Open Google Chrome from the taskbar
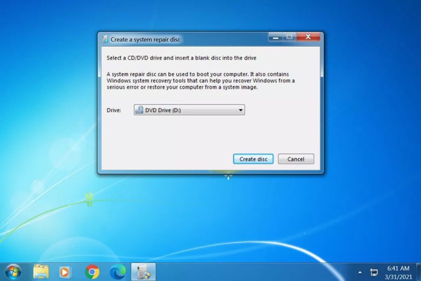The height and width of the screenshot is (281, 421). (x=92, y=272)
